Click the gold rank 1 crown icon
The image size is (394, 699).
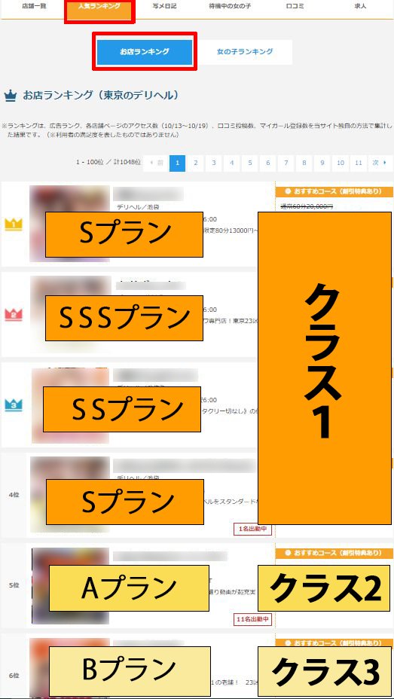(x=14, y=224)
